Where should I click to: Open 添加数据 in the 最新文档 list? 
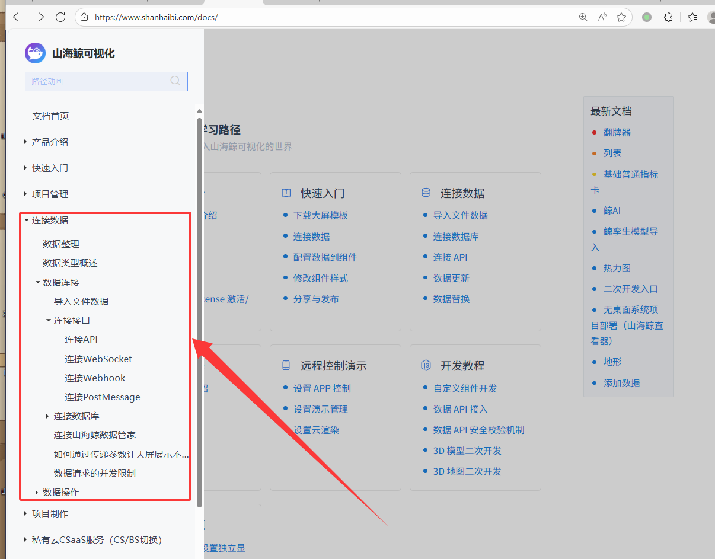coord(622,383)
